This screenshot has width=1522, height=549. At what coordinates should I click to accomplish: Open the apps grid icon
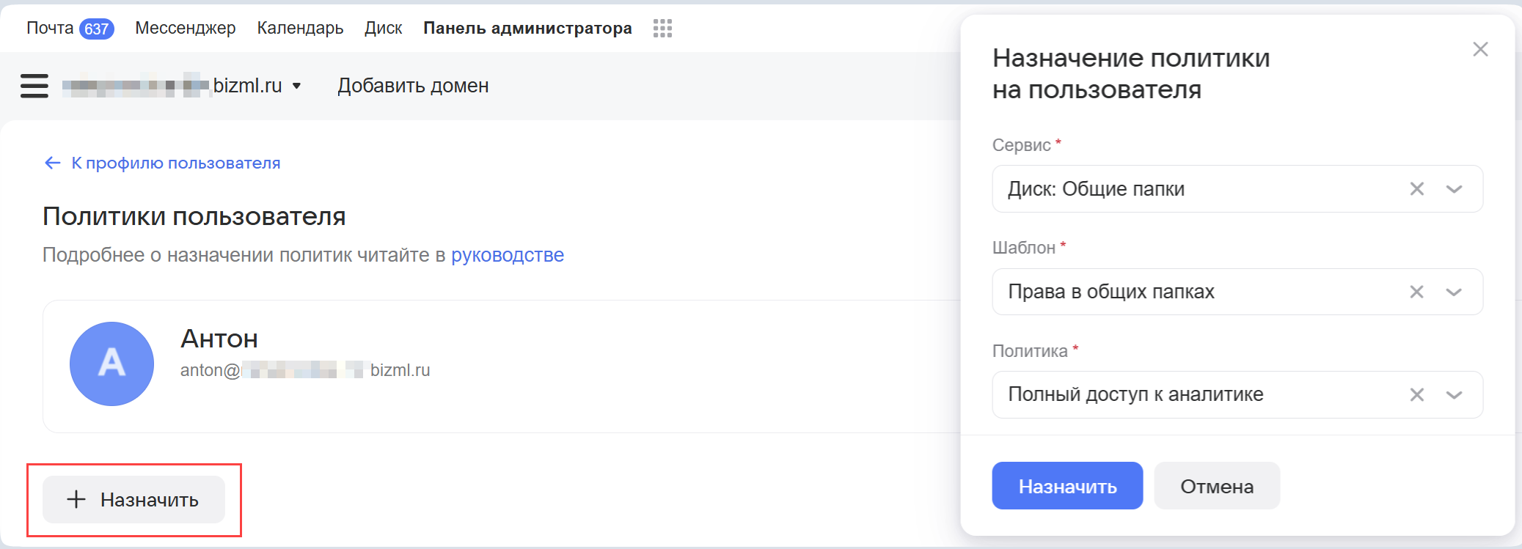(662, 29)
